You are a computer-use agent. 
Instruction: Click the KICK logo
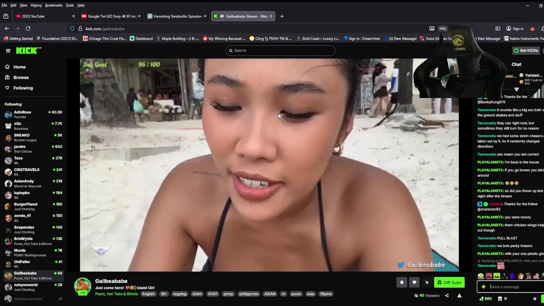click(28, 51)
